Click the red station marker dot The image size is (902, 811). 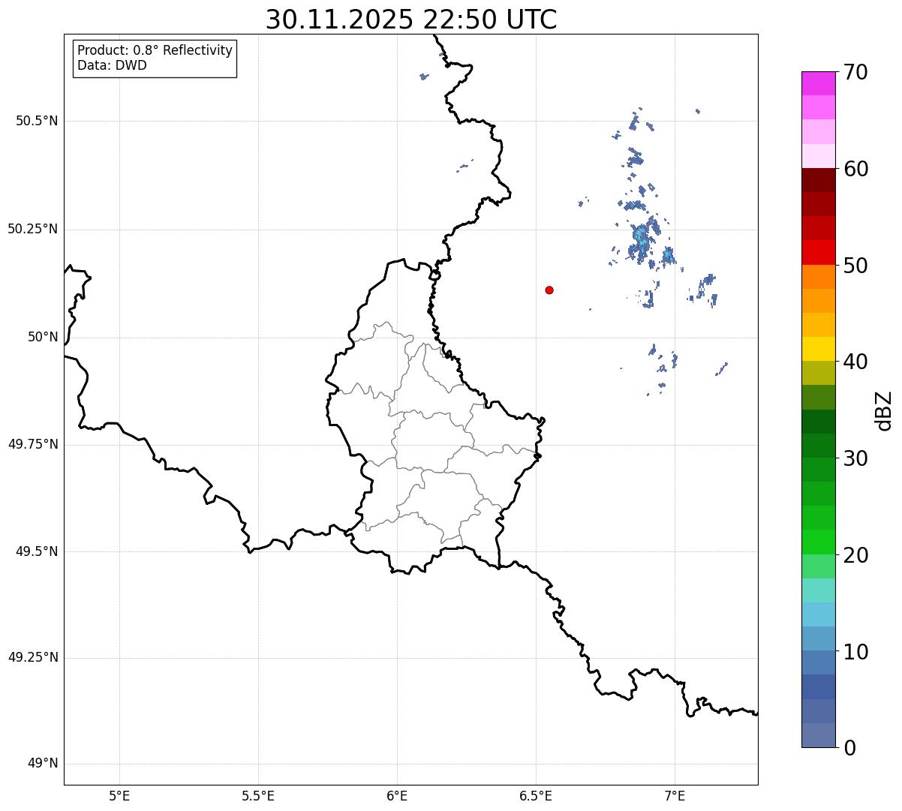click(549, 290)
